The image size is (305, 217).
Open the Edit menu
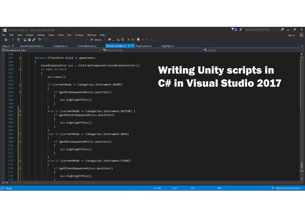(11, 35)
